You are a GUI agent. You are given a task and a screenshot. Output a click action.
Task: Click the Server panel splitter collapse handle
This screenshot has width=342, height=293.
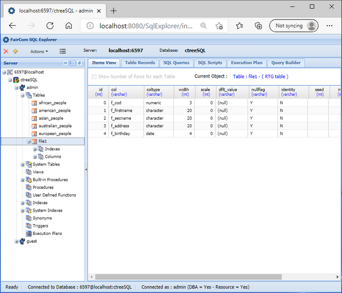(x=86, y=169)
